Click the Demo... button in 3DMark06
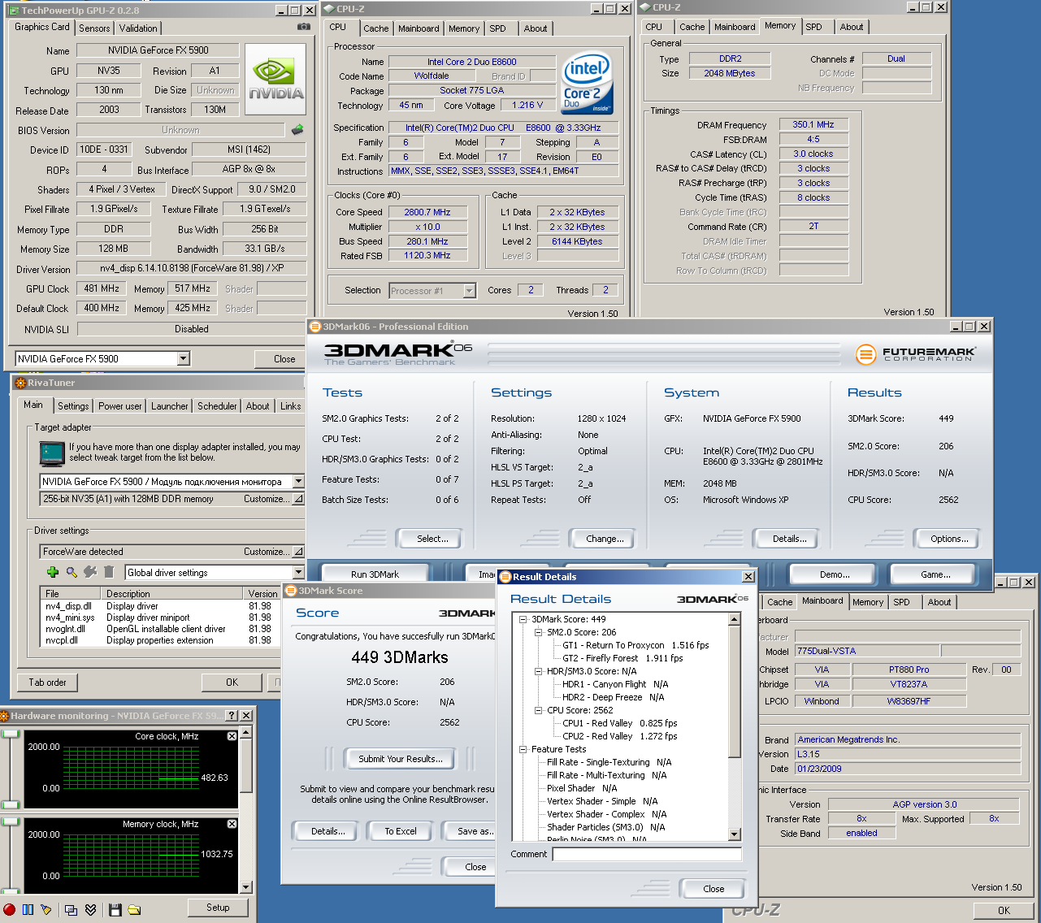 click(x=835, y=574)
